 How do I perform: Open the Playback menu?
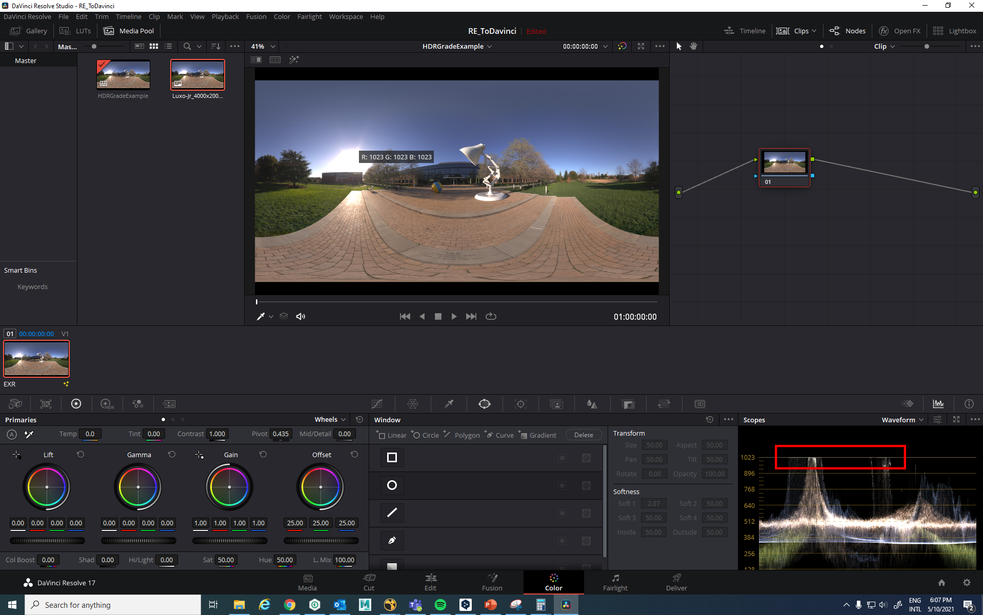point(225,16)
